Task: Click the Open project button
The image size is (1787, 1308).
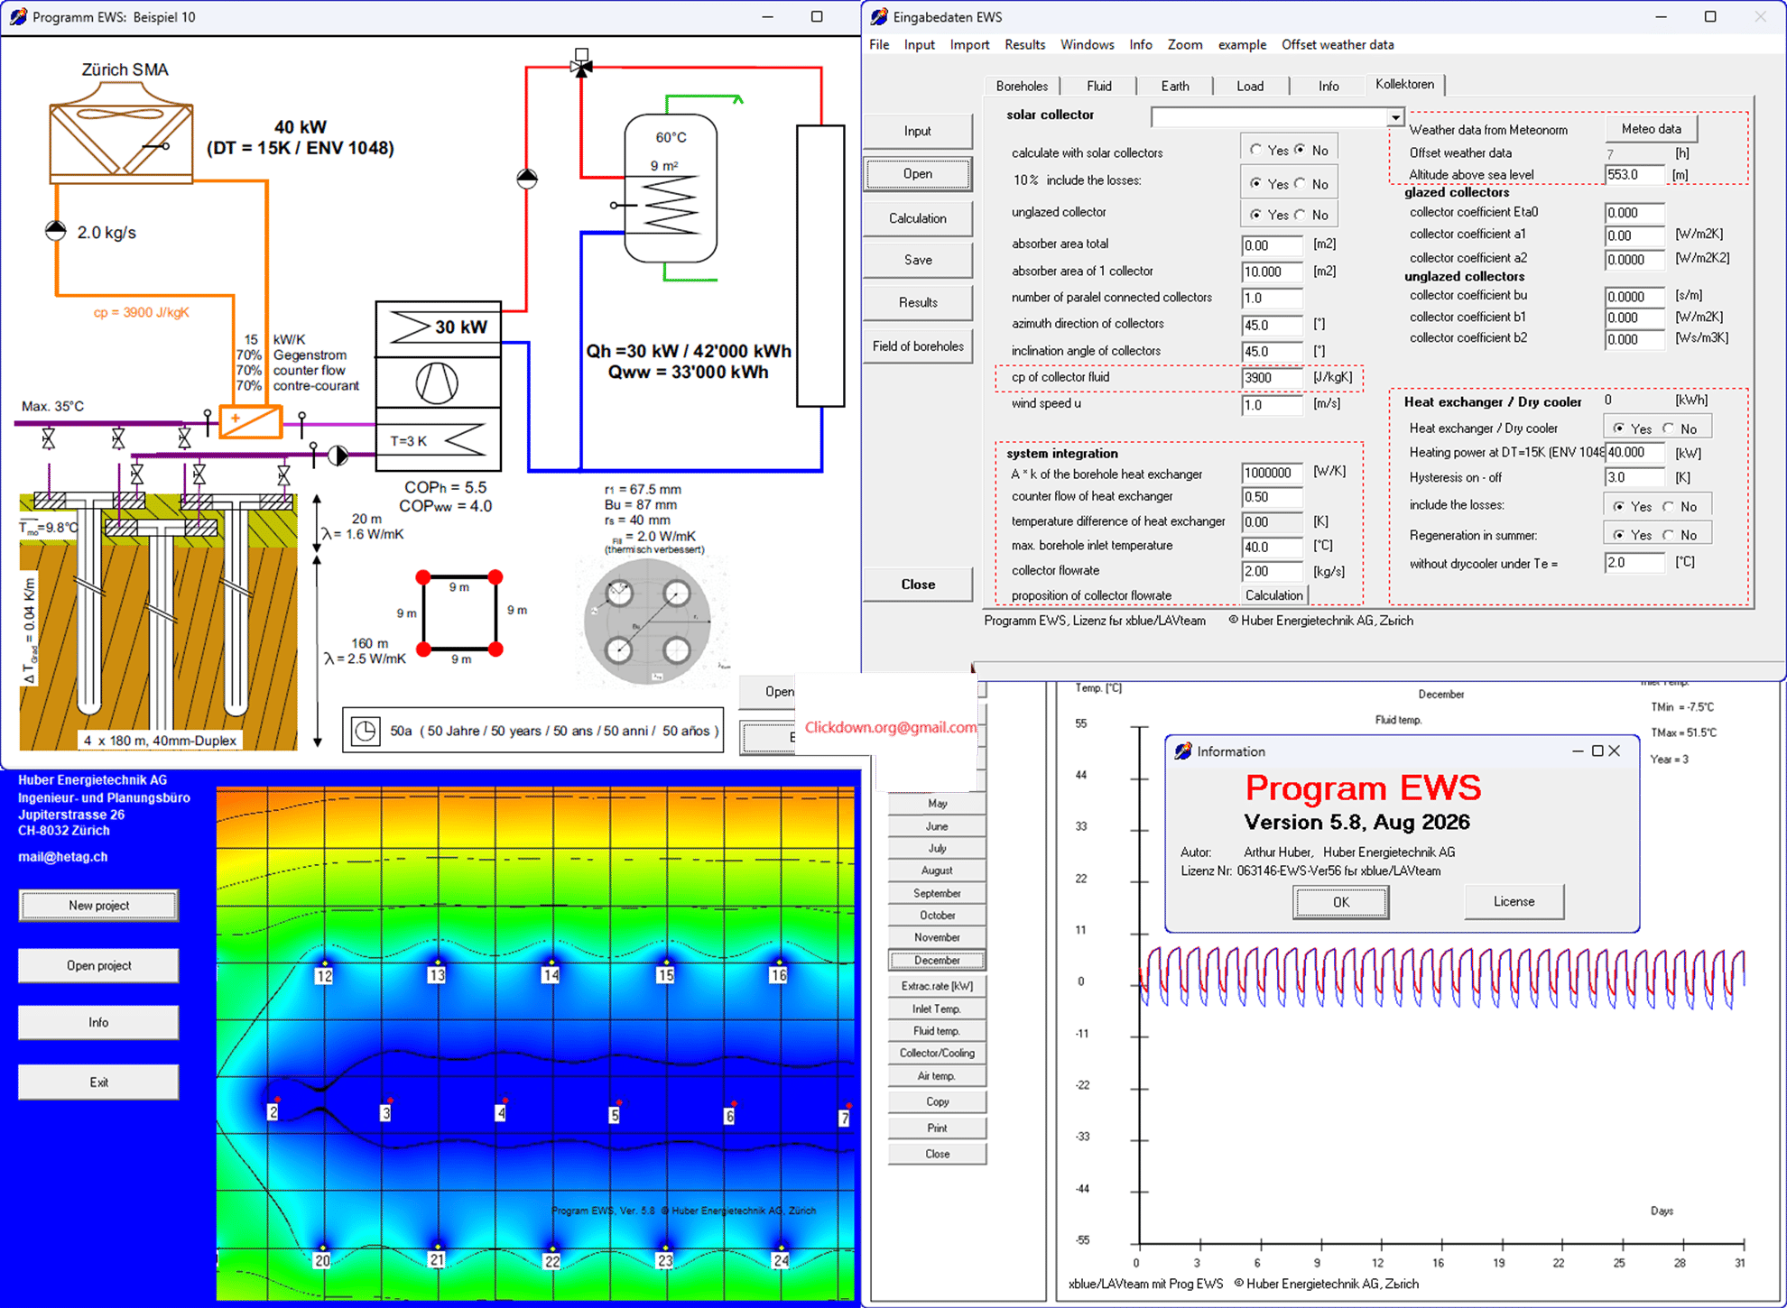Action: (98, 965)
